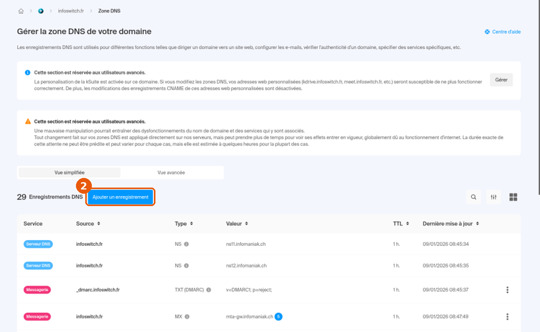Select value ns12.infomaniak.ch
This screenshot has width=540, height=332.
point(246,266)
